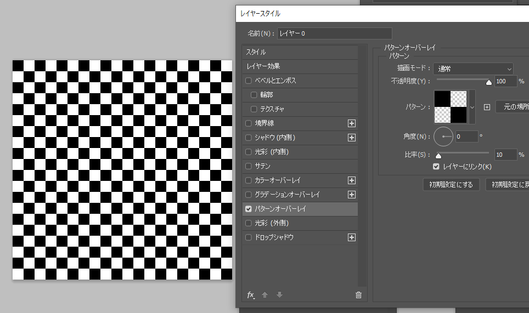Add another ドロップシャドウ with plus icon
529x313 pixels.
pyautogui.click(x=352, y=237)
